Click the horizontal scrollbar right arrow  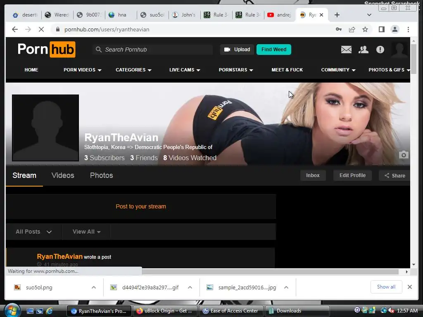point(406,272)
